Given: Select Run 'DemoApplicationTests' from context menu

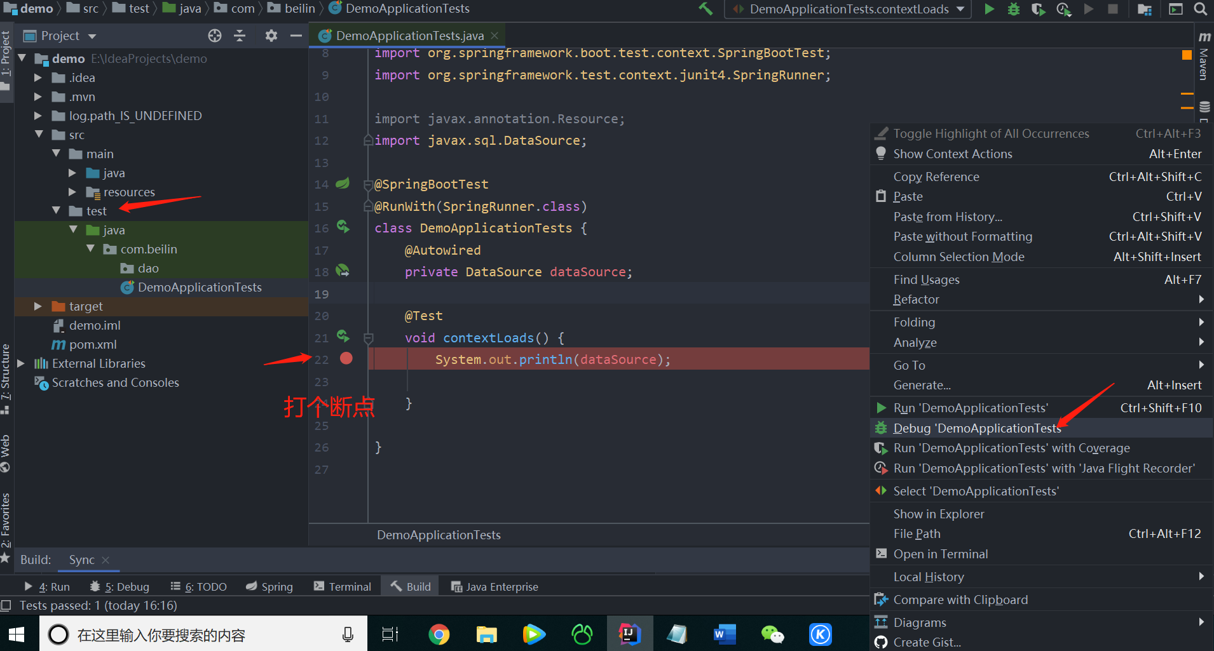Looking at the screenshot, I should click(x=1041, y=408).
